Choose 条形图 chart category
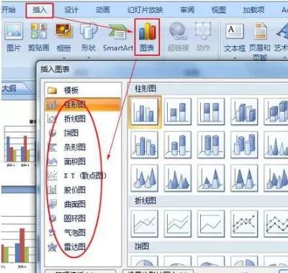The height and width of the screenshot is (273, 288). point(83,147)
